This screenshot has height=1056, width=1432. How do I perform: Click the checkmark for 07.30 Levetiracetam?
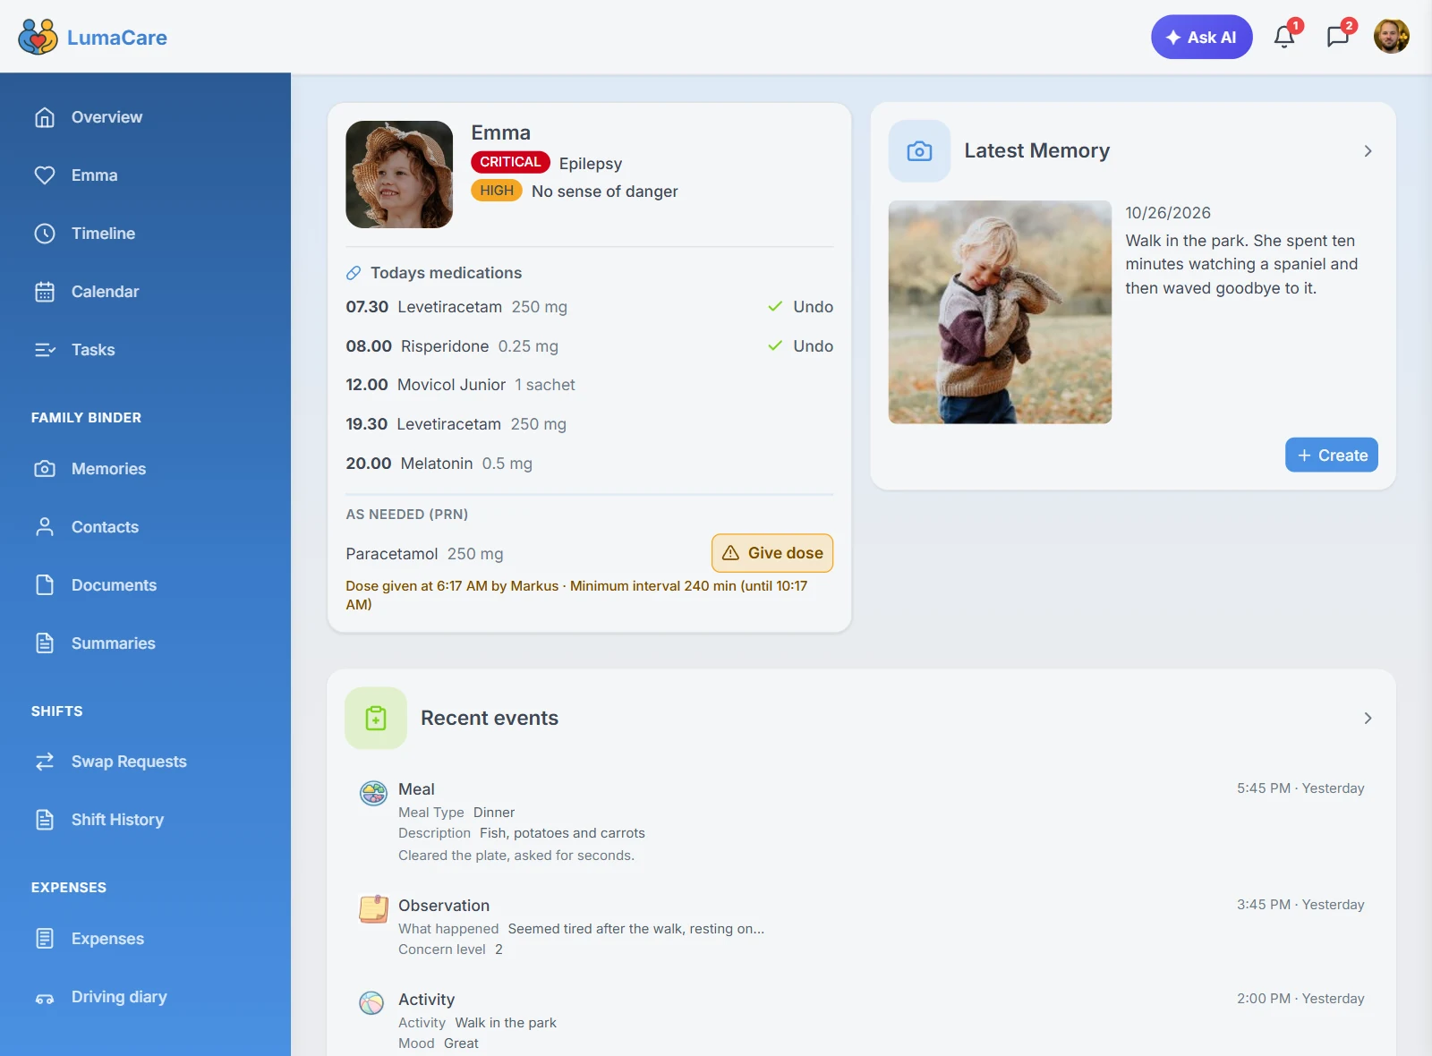(775, 307)
